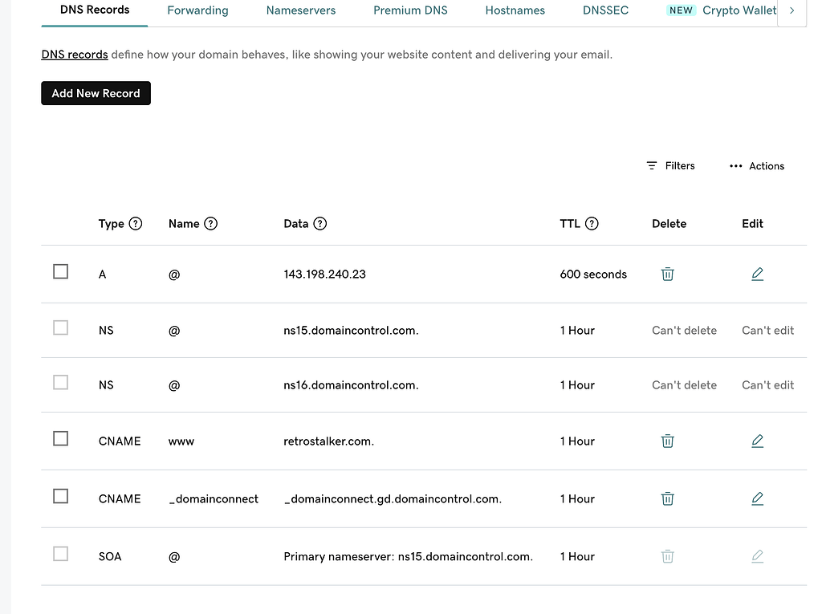
Task: Edit the _domainconnect CNAME record
Action: 757,499
